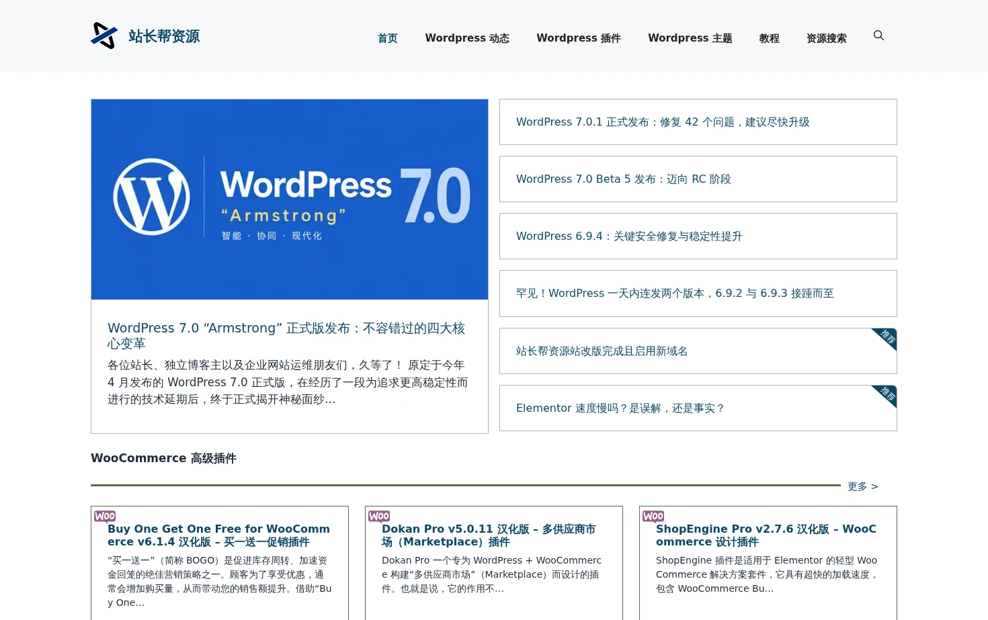This screenshot has height=620, width=988.
Task: Click the Woo badge on Buy One Get One card
Action: pyautogui.click(x=105, y=516)
